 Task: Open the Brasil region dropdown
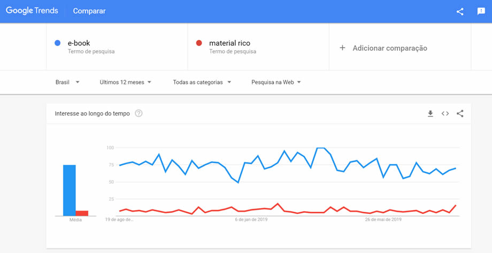click(67, 82)
